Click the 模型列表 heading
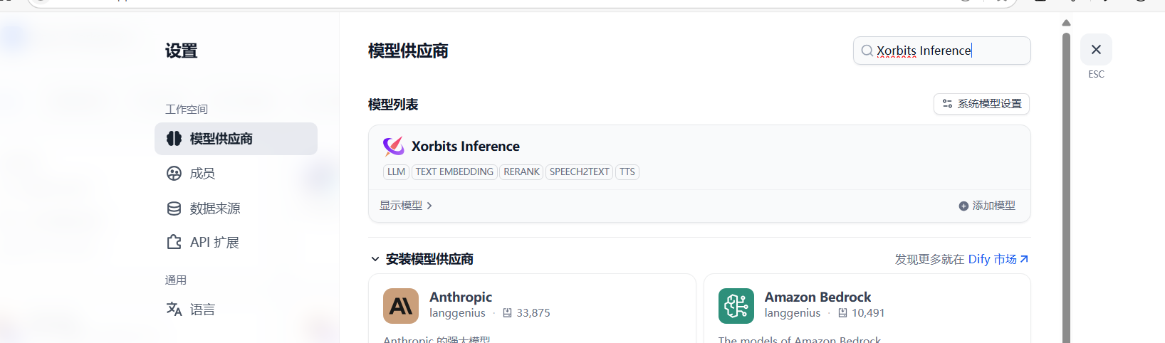This screenshot has height=343, width=1165. 393,105
